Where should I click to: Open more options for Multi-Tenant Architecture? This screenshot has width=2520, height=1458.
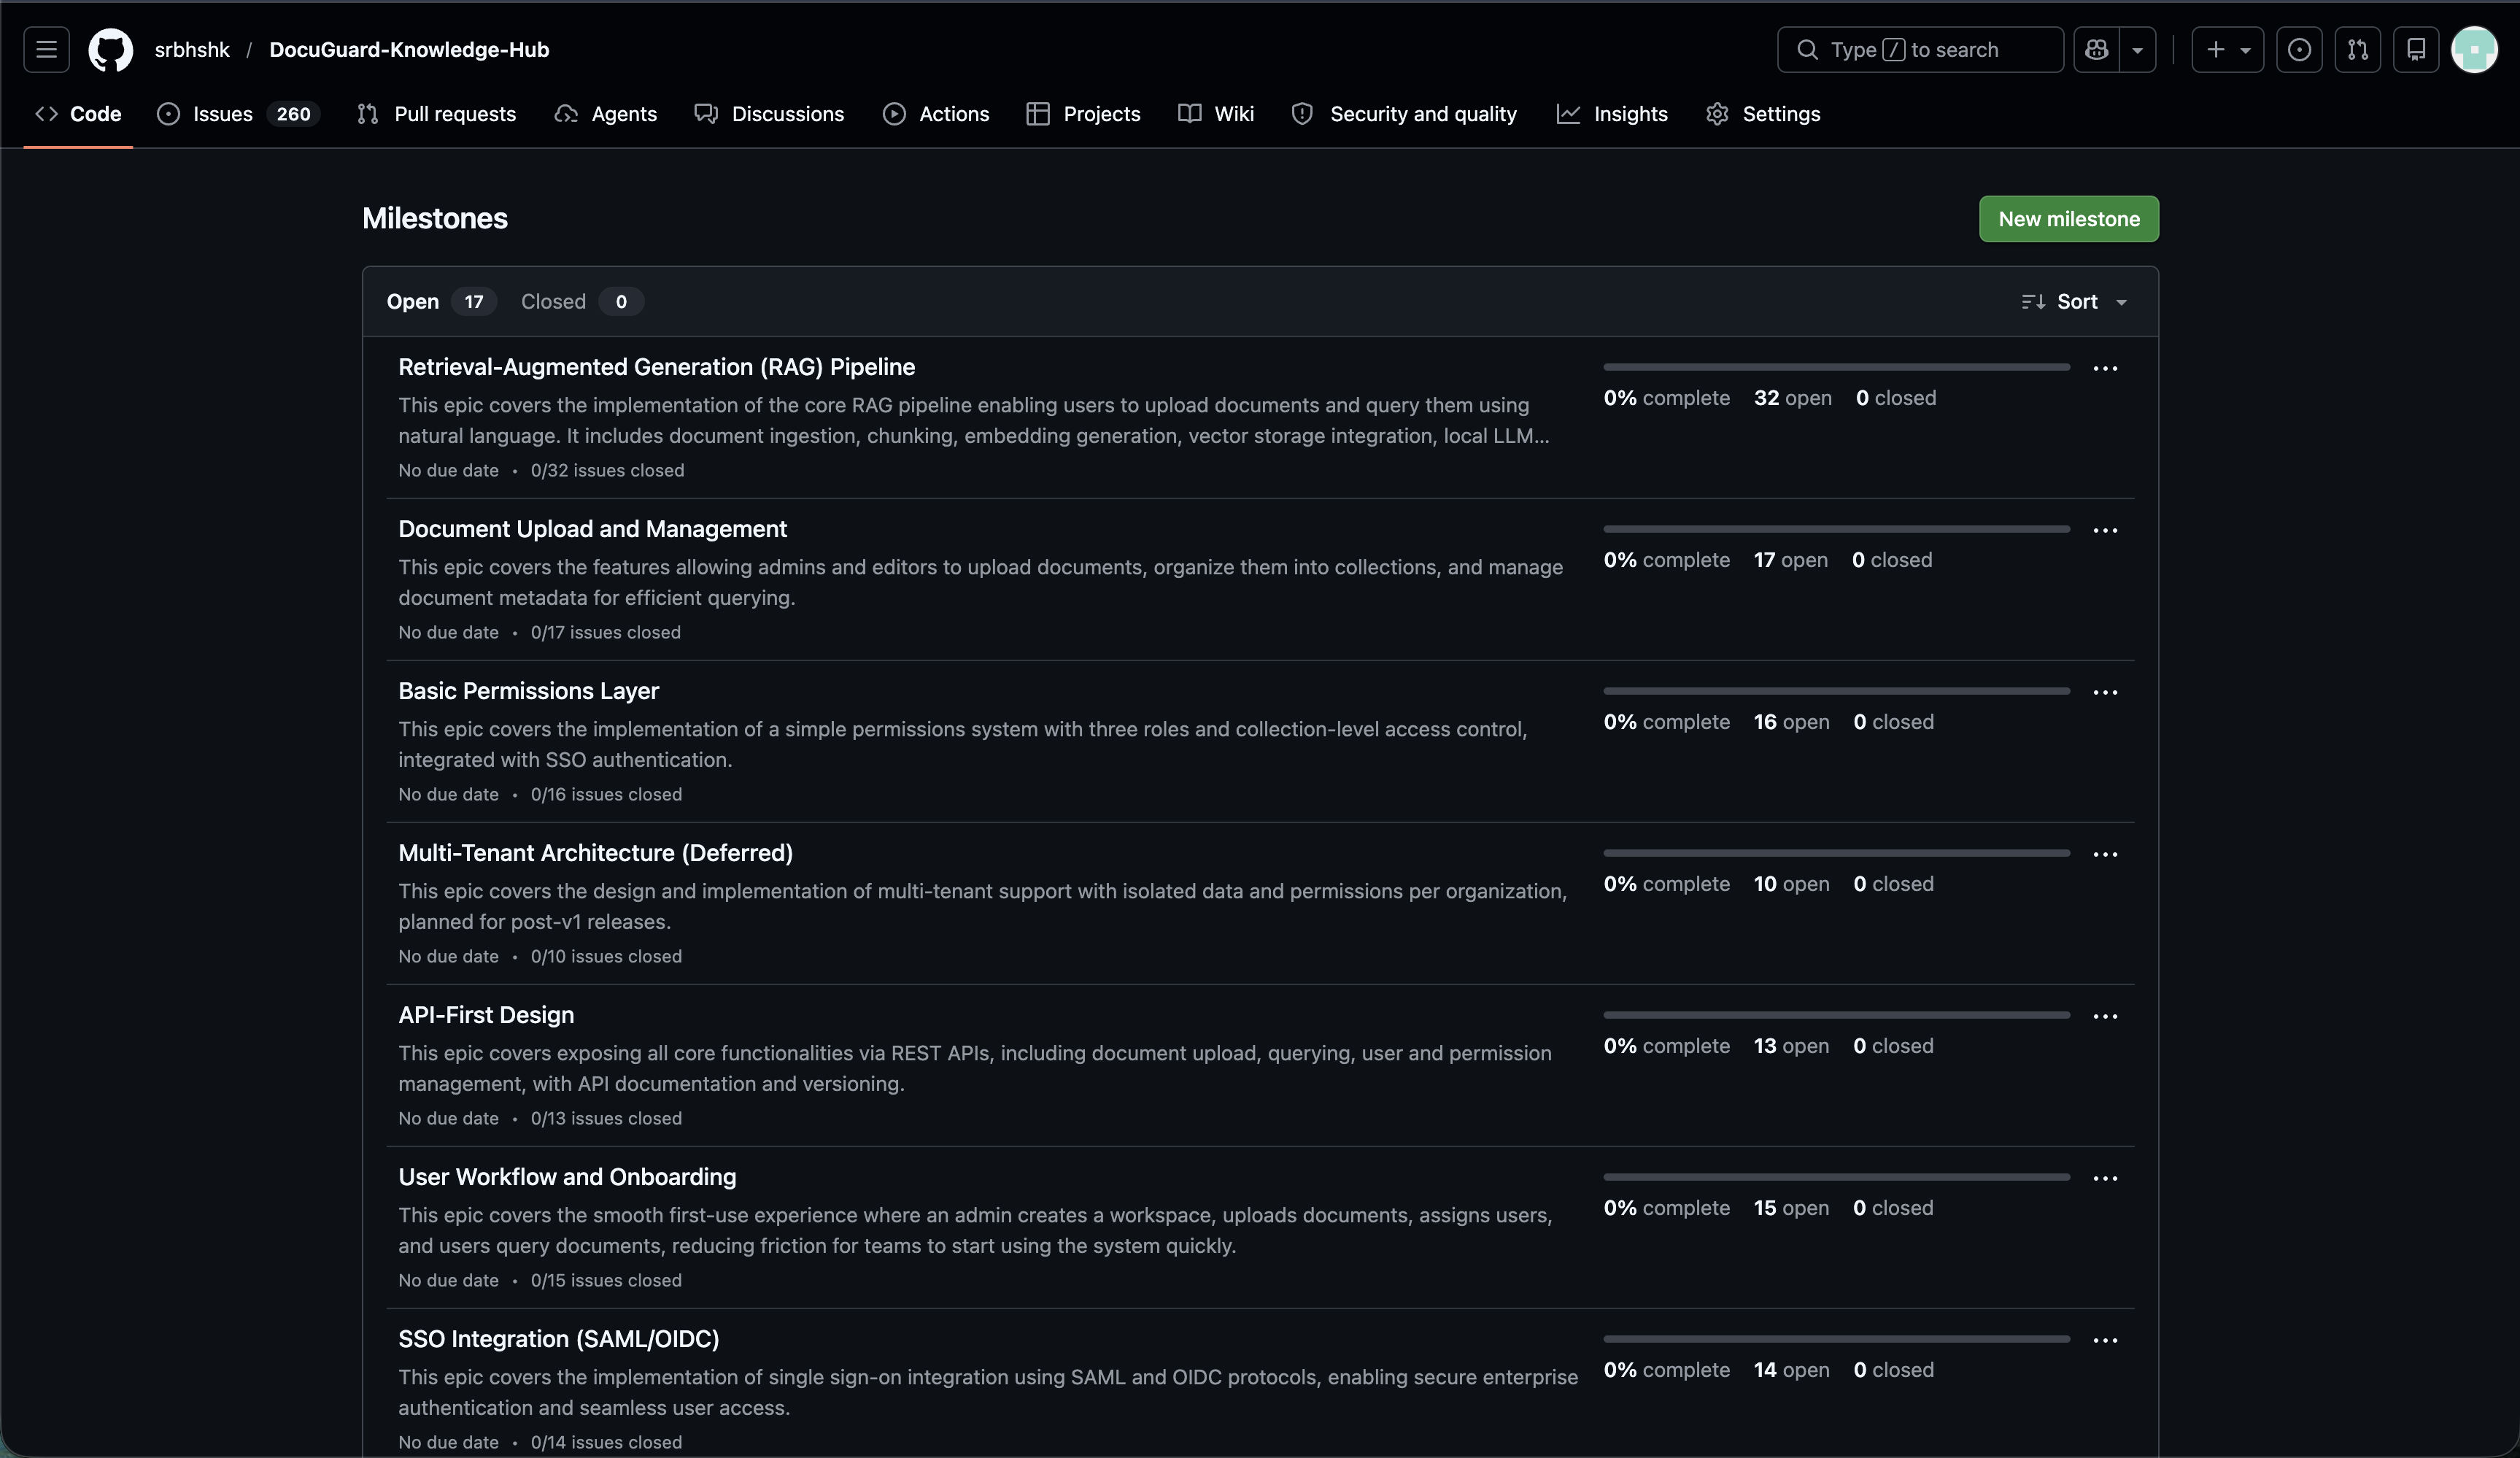point(2105,855)
